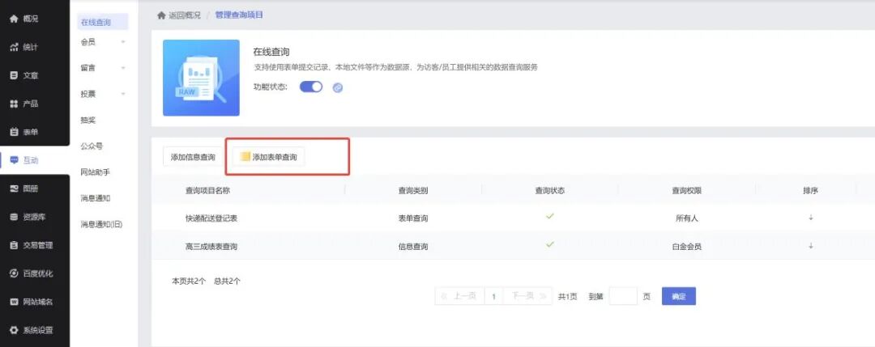Click the 表单查询 category cell

tap(413, 218)
